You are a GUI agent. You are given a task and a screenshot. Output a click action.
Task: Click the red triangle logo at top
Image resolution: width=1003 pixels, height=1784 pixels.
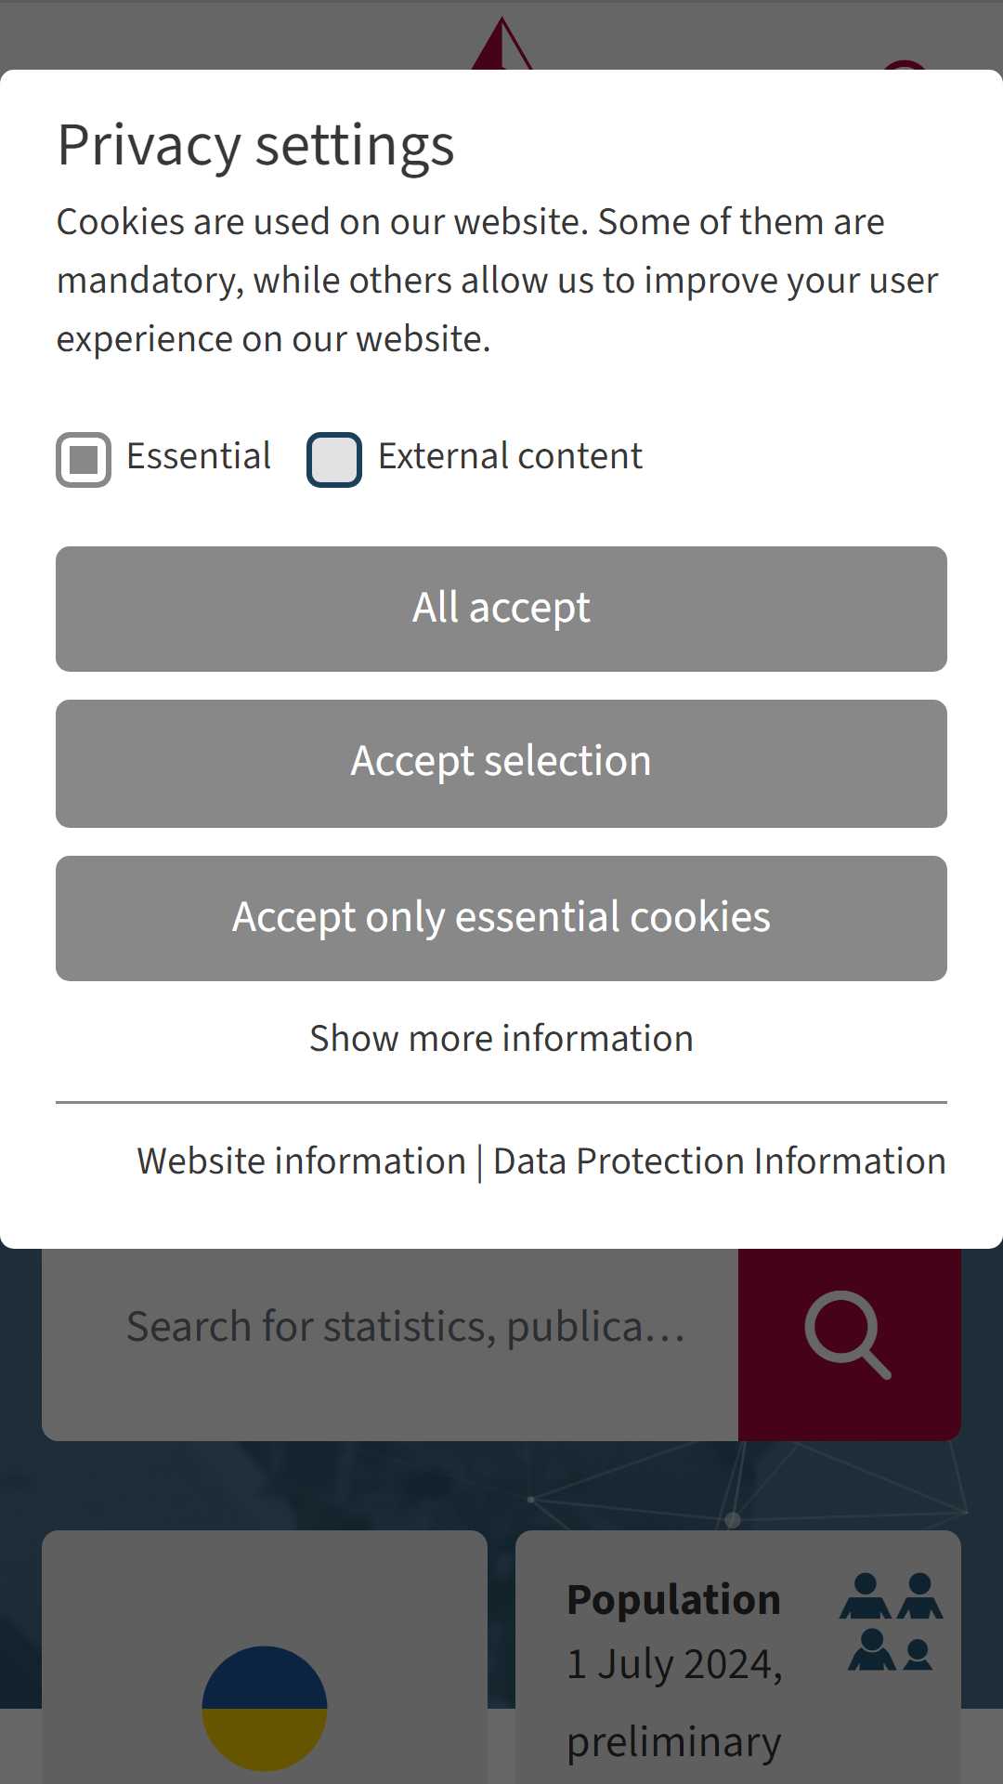[501, 43]
